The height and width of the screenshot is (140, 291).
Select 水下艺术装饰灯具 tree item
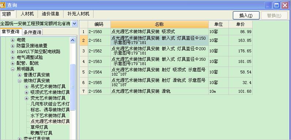pyautogui.click(x=48, y=116)
